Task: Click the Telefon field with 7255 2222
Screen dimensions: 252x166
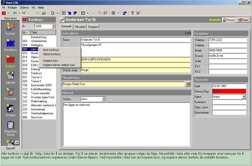Action: point(228,40)
